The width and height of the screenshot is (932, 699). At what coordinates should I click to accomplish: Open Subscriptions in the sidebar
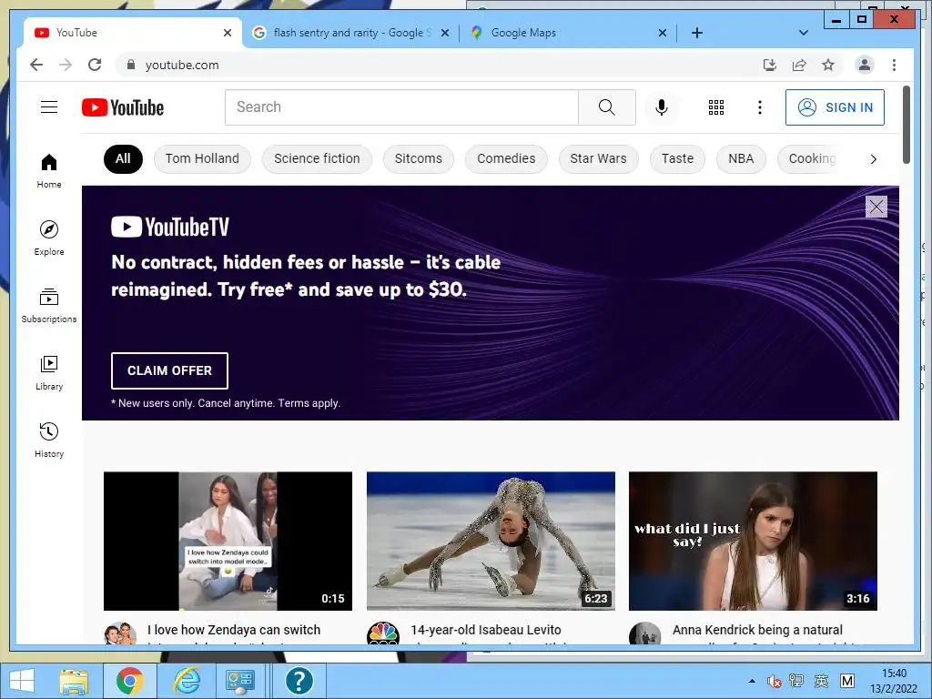49,306
